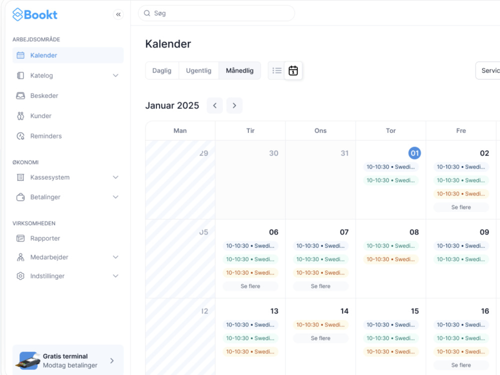Click the Fre column header
This screenshot has height=375, width=500.
(461, 130)
